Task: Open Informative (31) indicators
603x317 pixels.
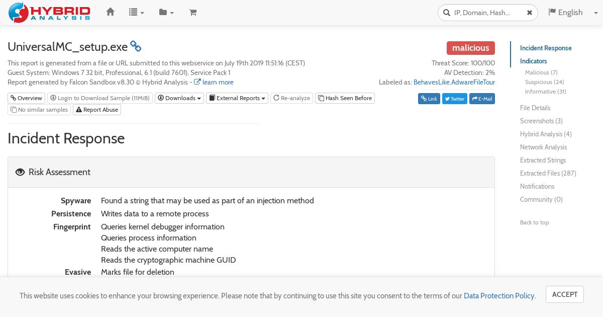Action: pos(545,92)
